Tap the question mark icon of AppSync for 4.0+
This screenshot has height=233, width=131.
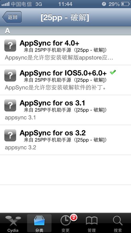click(10, 45)
